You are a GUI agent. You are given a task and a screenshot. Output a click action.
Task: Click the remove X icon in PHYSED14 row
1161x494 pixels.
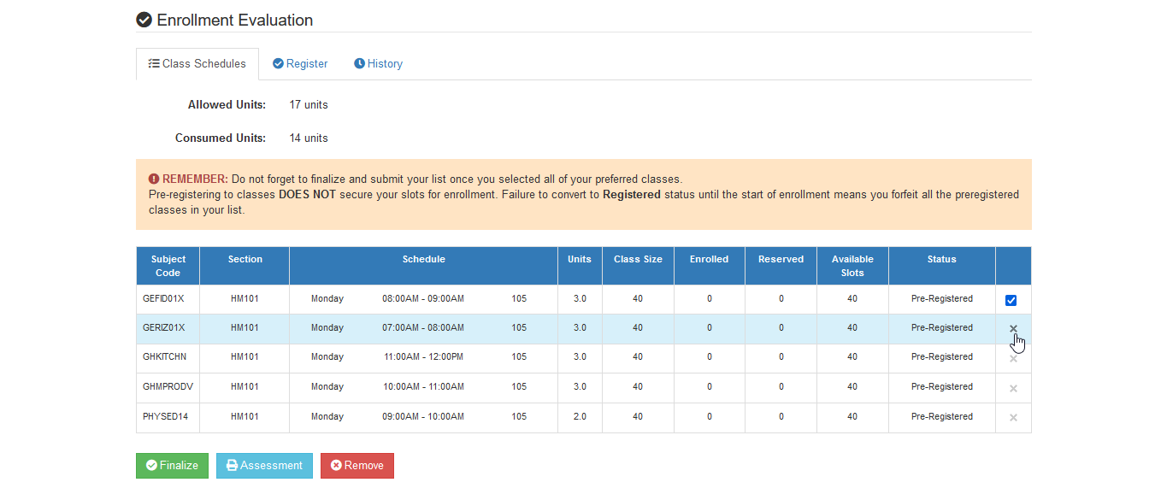pyautogui.click(x=1013, y=418)
